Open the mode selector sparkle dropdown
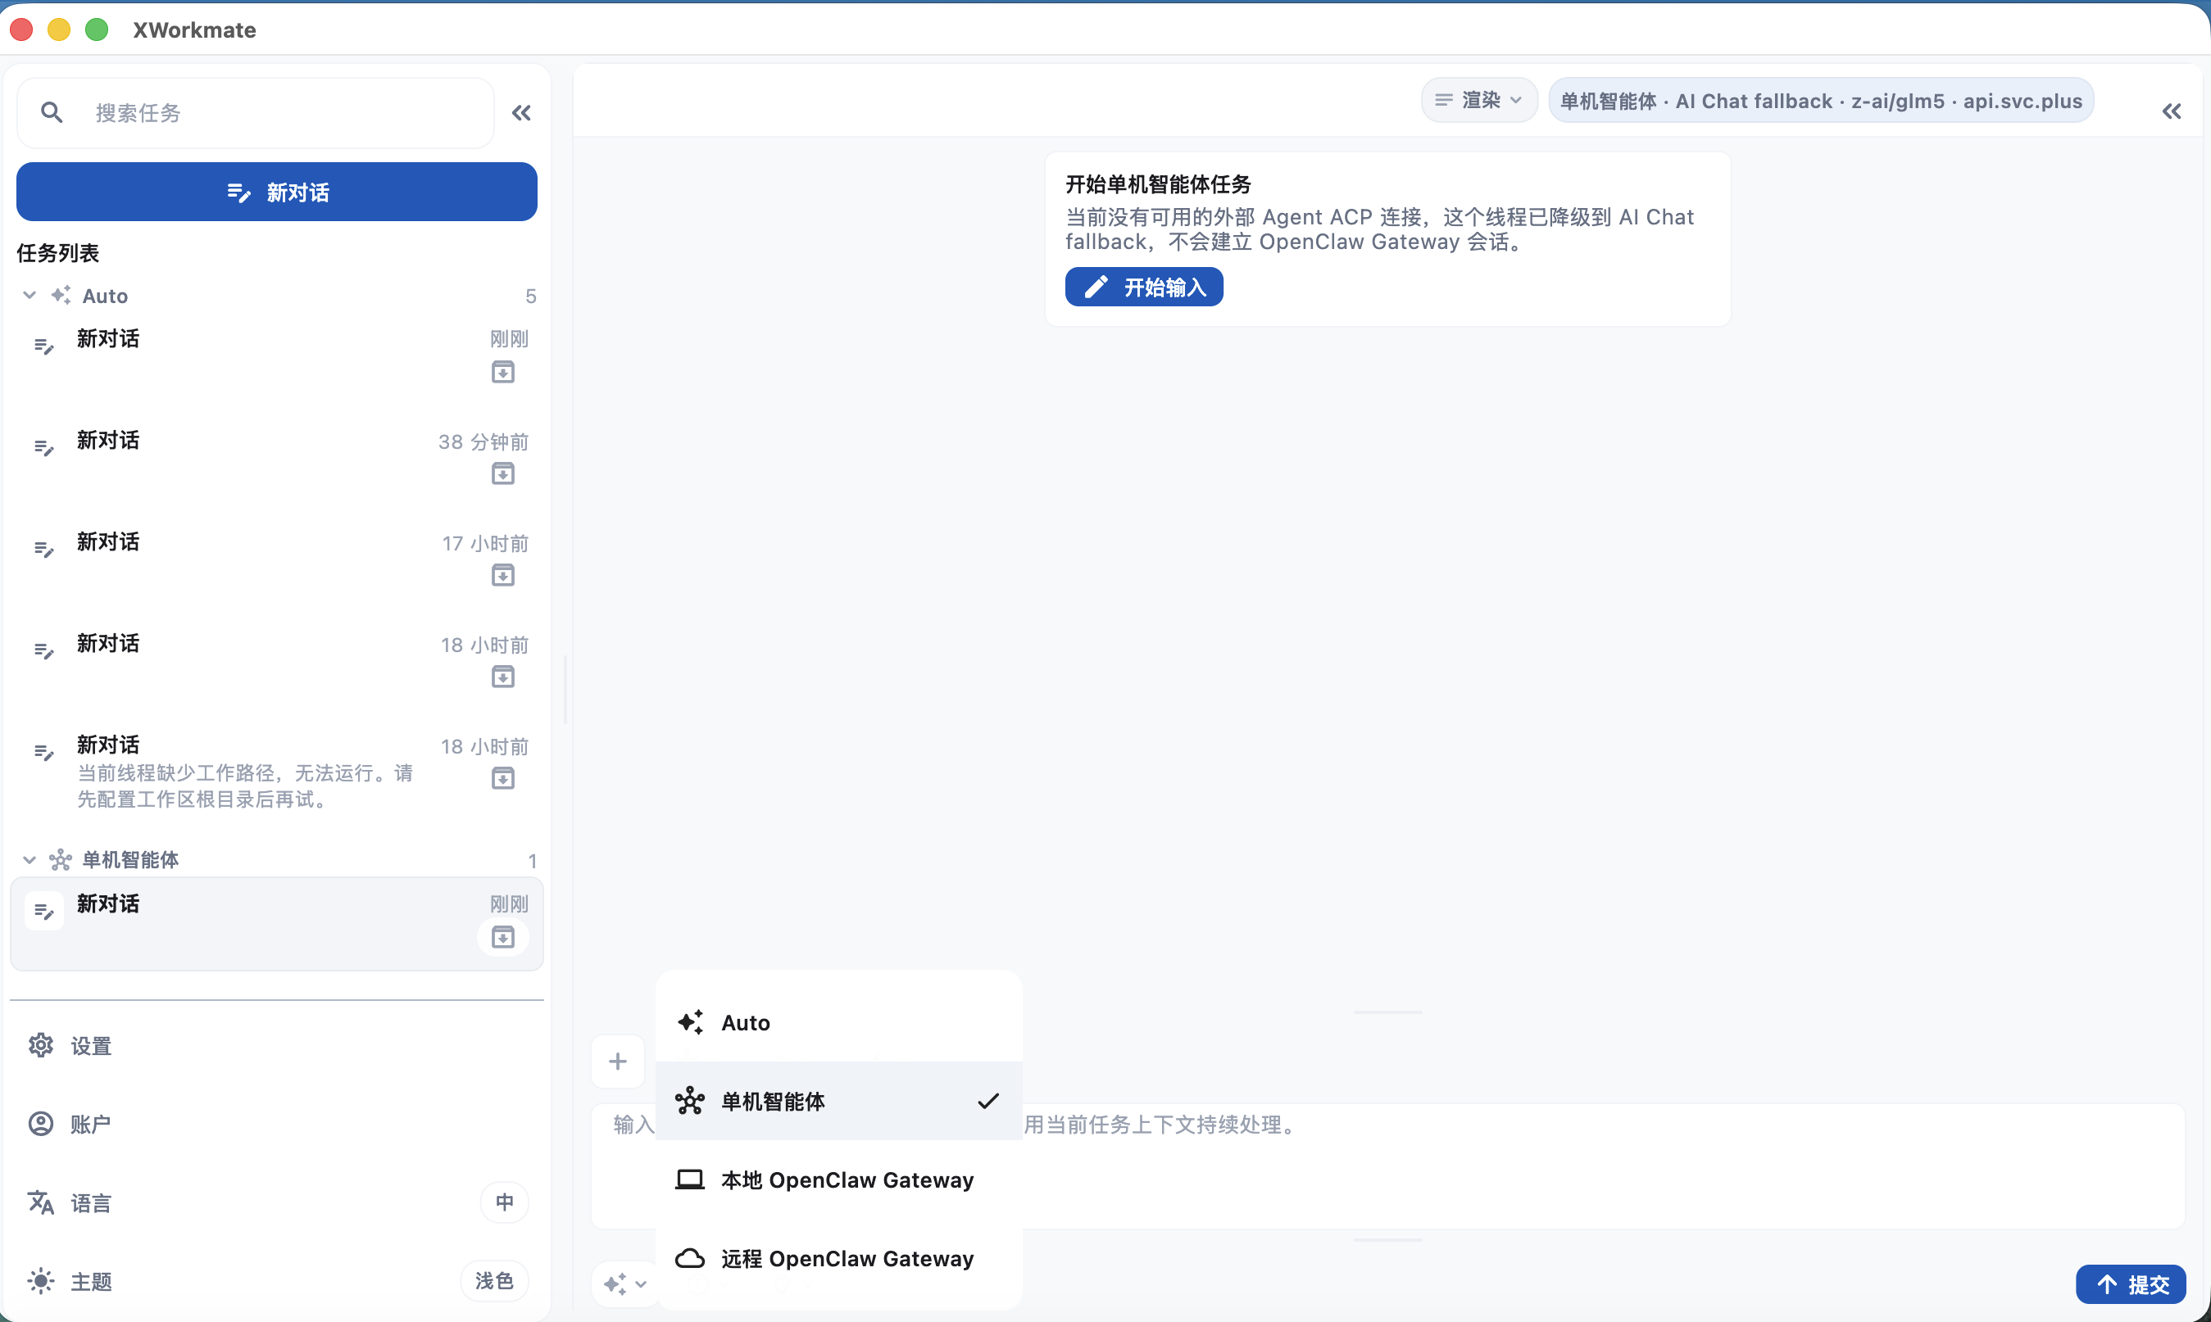Screen dimensions: 2211x1322 pyautogui.click(x=625, y=1284)
